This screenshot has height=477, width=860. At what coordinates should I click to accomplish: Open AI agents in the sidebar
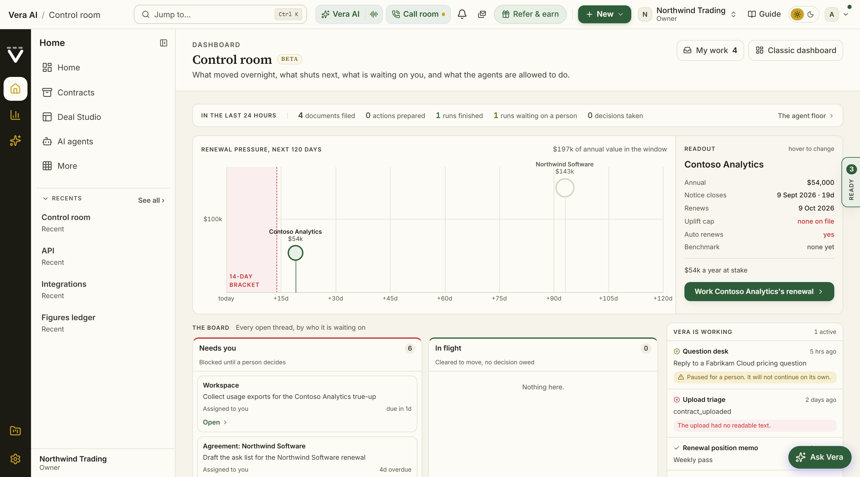pos(103,141)
